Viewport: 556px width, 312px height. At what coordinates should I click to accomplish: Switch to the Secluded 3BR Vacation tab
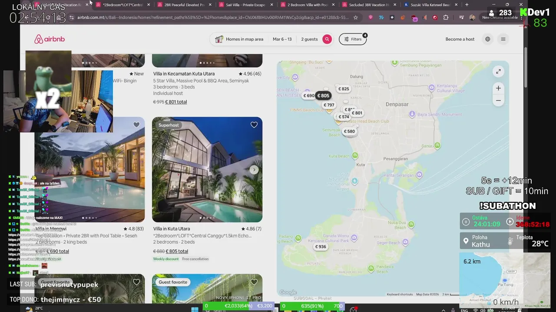369,5
